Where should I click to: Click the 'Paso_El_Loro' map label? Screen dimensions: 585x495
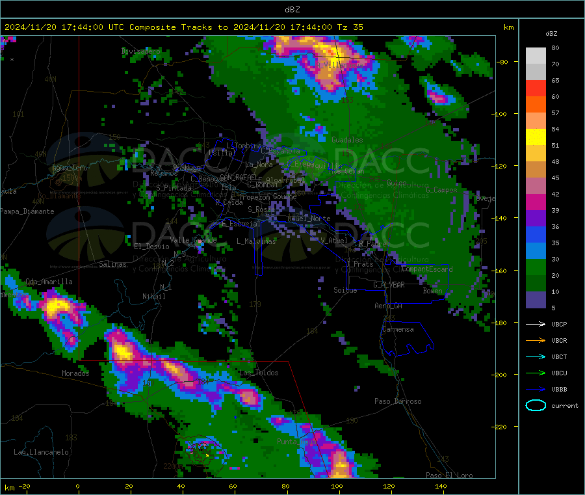tap(449, 475)
